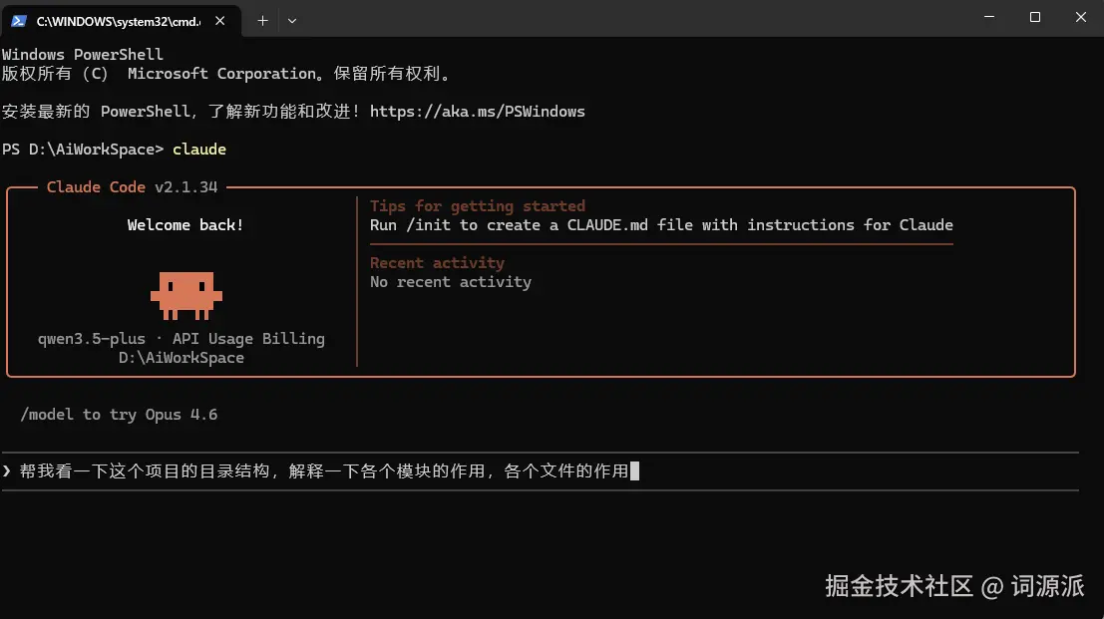Screen dimensions: 1104x619
Task: Open the https://aka.ms/PSWindows link
Action: [478, 111]
